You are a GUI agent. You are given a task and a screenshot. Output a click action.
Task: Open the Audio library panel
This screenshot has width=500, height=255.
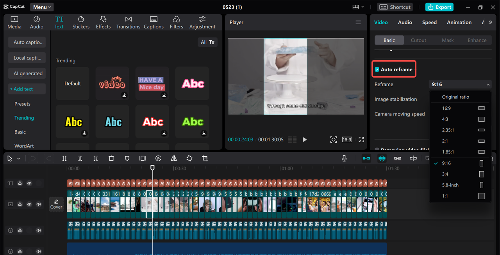37,23
